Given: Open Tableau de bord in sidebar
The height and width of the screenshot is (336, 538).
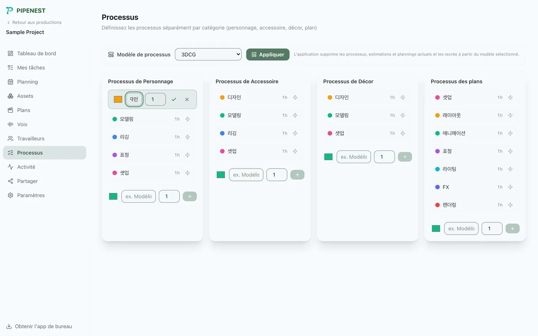Looking at the screenshot, I should pyautogui.click(x=45, y=53).
